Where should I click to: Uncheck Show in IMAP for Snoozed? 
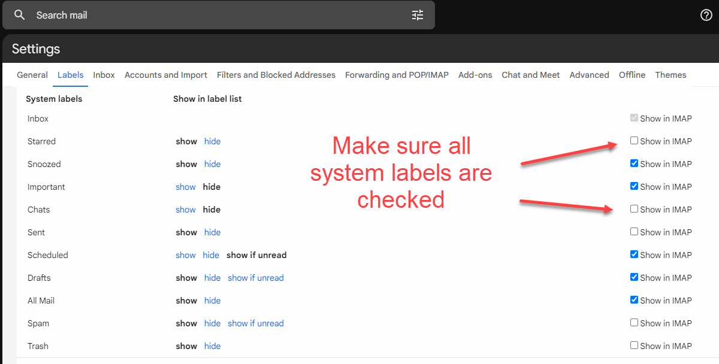coord(634,163)
